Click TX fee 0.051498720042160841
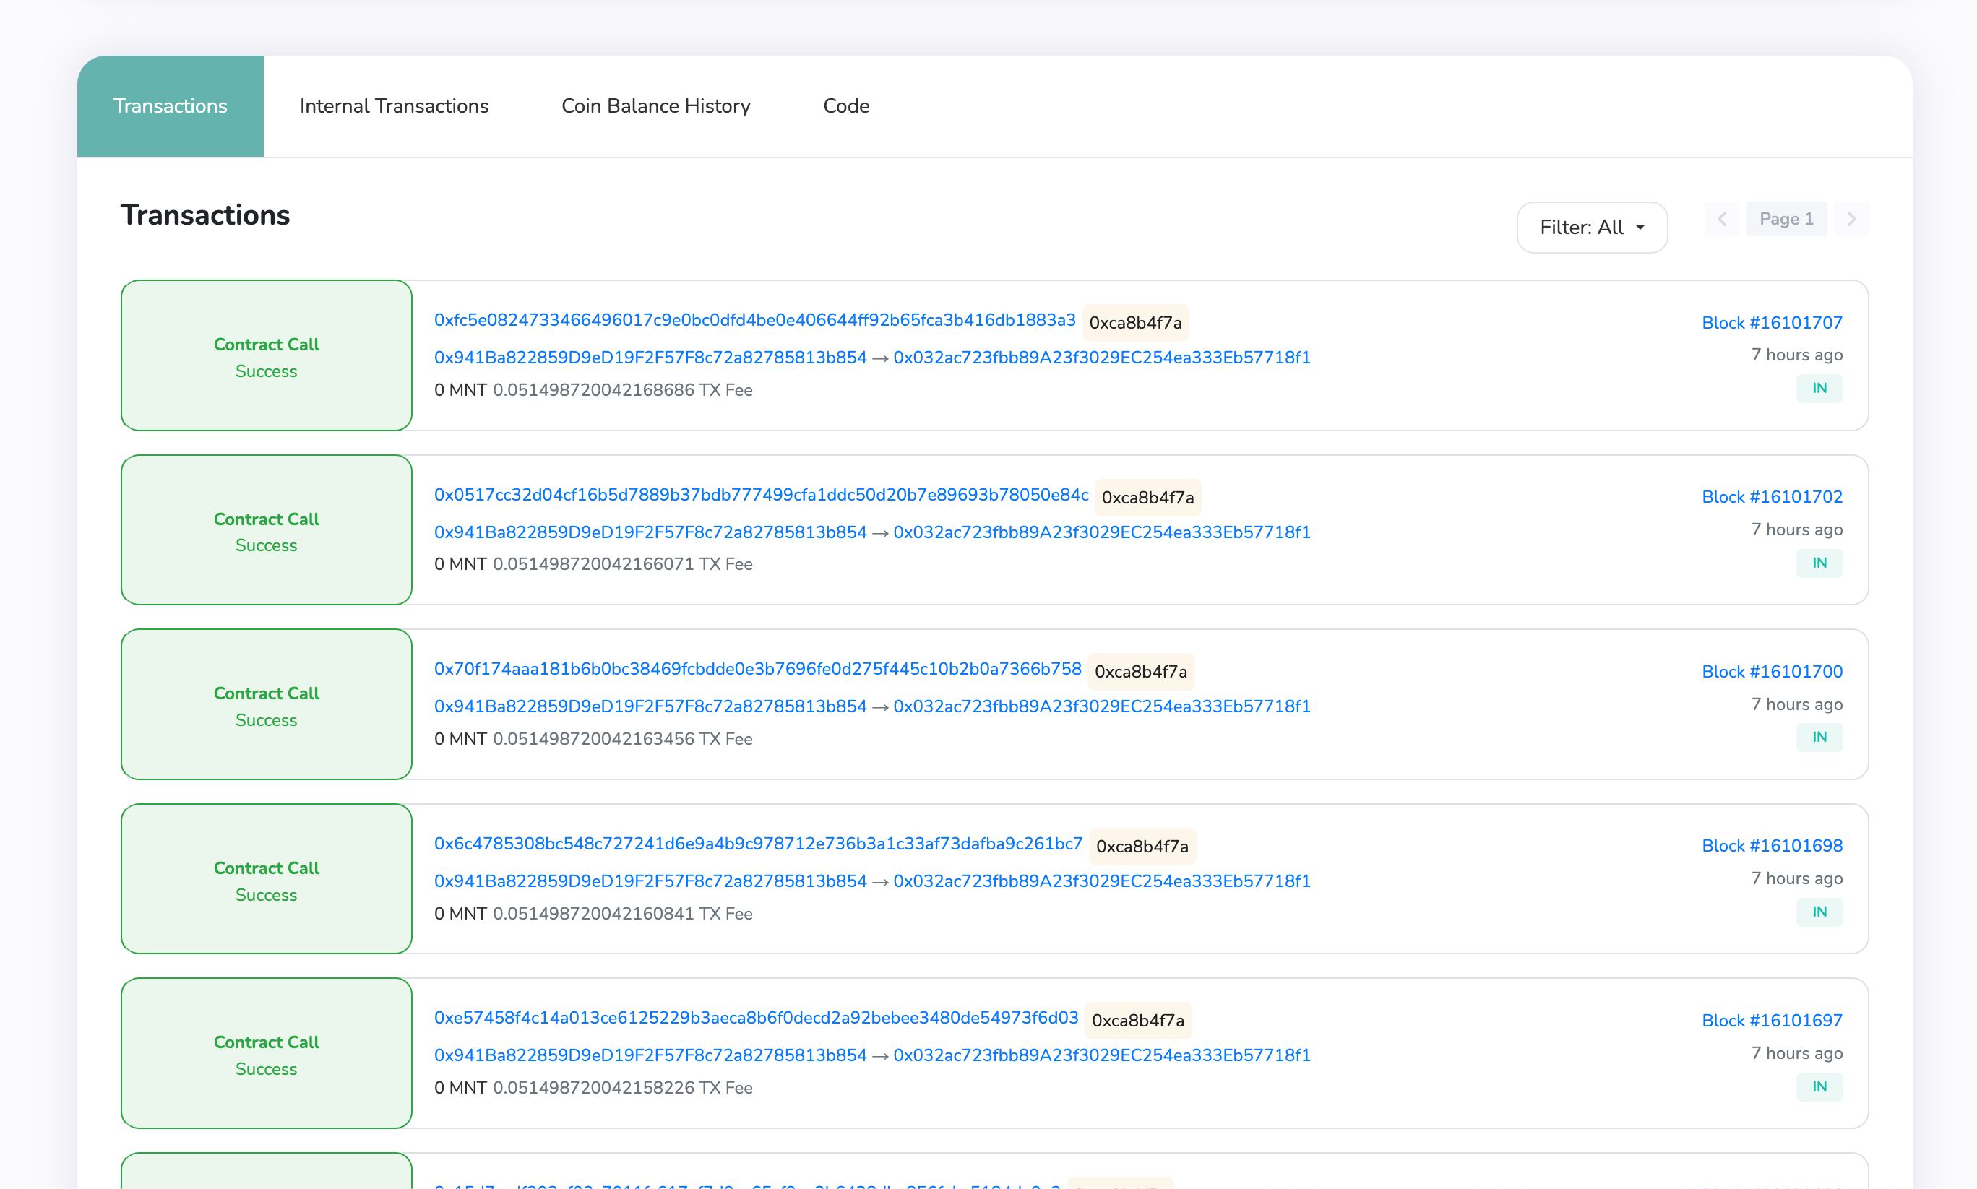 tap(623, 913)
